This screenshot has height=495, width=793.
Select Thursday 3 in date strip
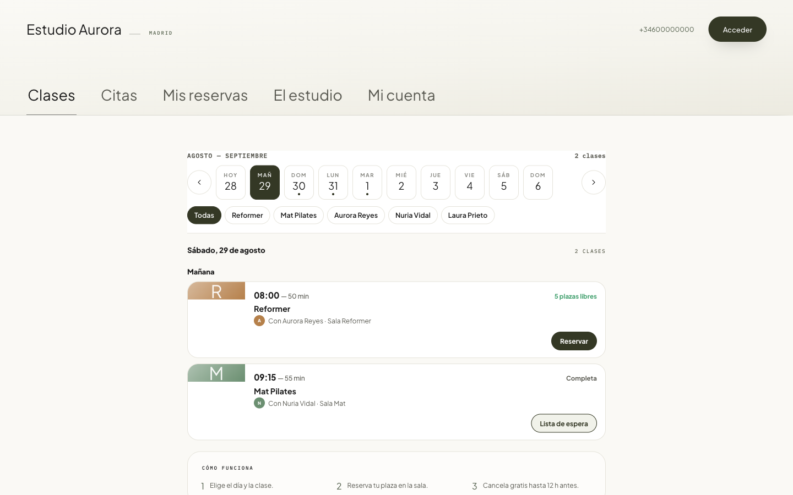click(436, 183)
